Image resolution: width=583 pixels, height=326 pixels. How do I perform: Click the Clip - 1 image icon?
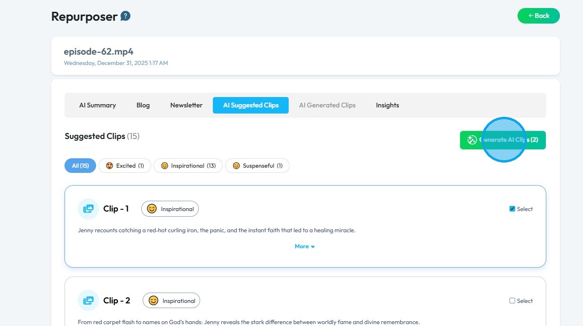88,209
